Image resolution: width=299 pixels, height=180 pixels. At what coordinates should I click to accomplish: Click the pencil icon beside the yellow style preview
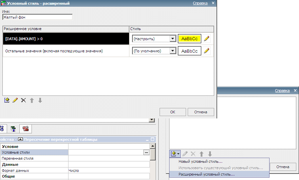point(207,39)
